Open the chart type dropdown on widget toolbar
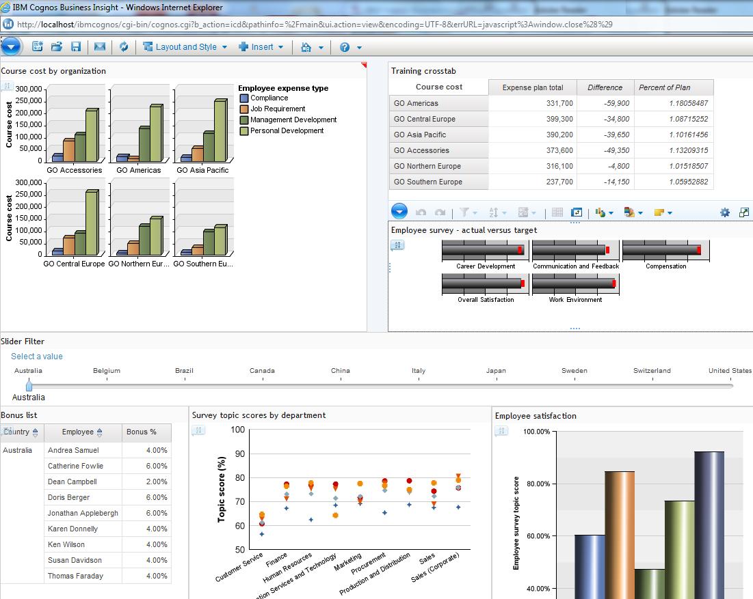This screenshot has height=599, width=753. [x=605, y=212]
